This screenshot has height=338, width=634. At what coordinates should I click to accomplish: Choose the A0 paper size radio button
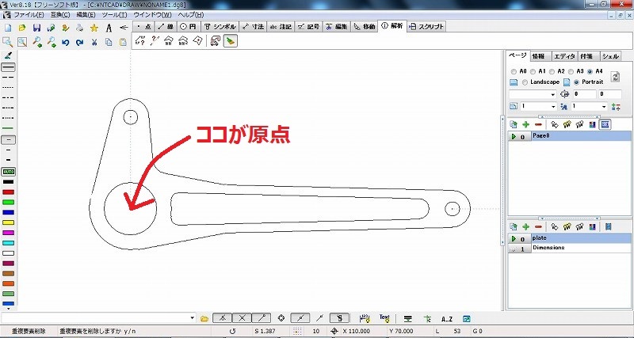pyautogui.click(x=512, y=71)
